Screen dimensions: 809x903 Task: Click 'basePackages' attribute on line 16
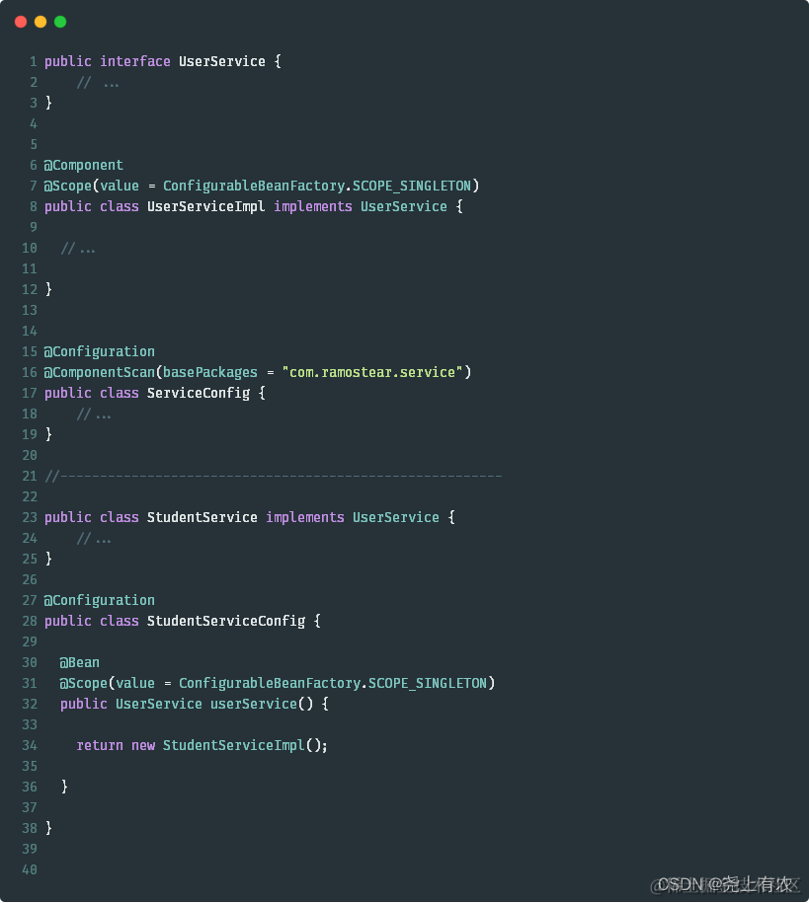210,373
